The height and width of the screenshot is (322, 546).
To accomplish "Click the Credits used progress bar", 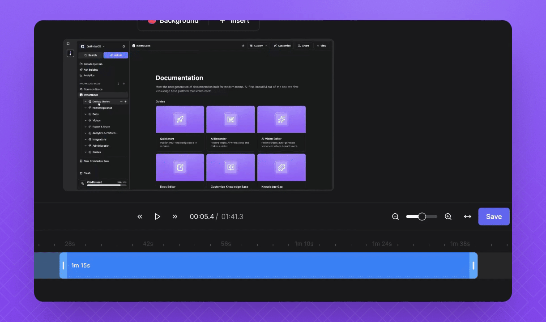I will click(107, 185).
